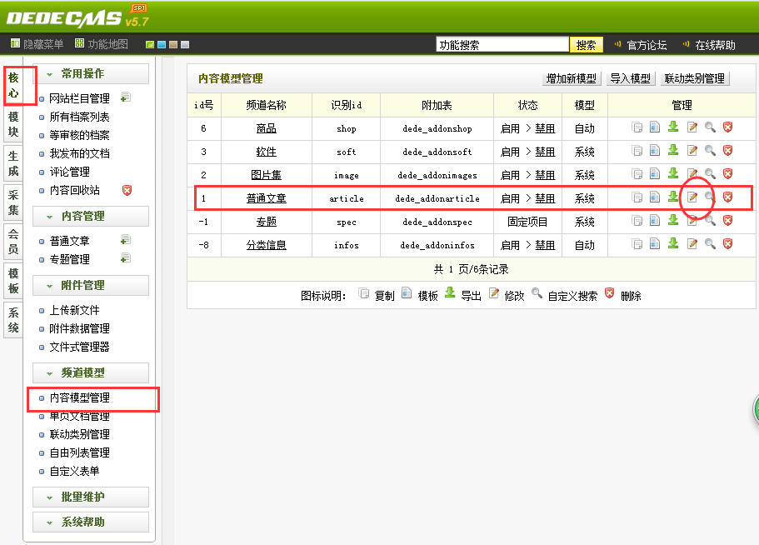Click add icon beside 普通文章 in sidebar

[x=126, y=240]
